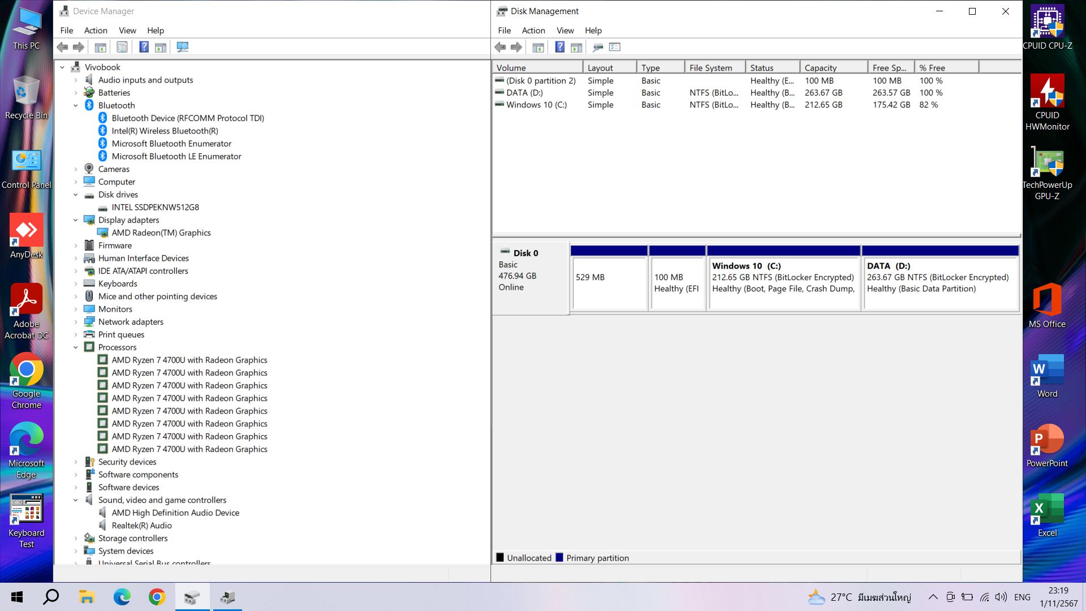Open CPUID CPU-Z desktop shortcut

pos(1047,27)
